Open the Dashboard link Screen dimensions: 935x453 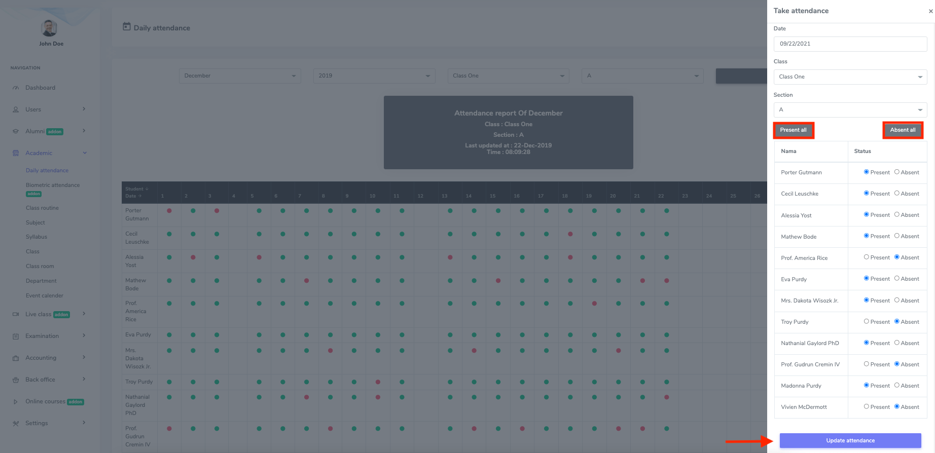pyautogui.click(x=41, y=88)
